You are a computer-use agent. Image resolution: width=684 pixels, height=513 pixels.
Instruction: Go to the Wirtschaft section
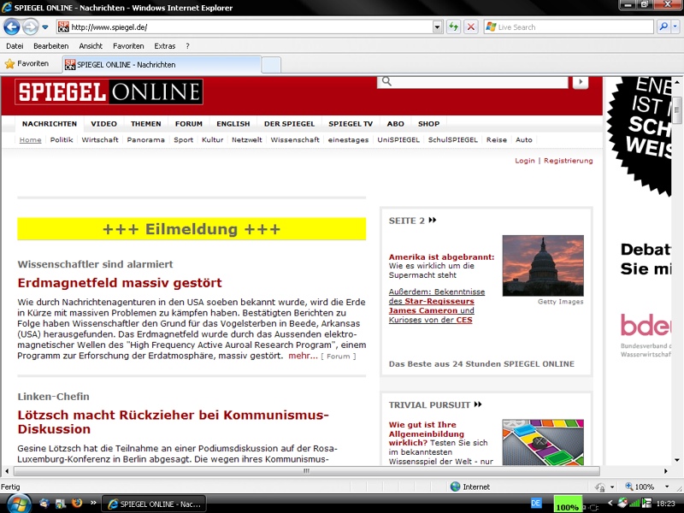(100, 140)
